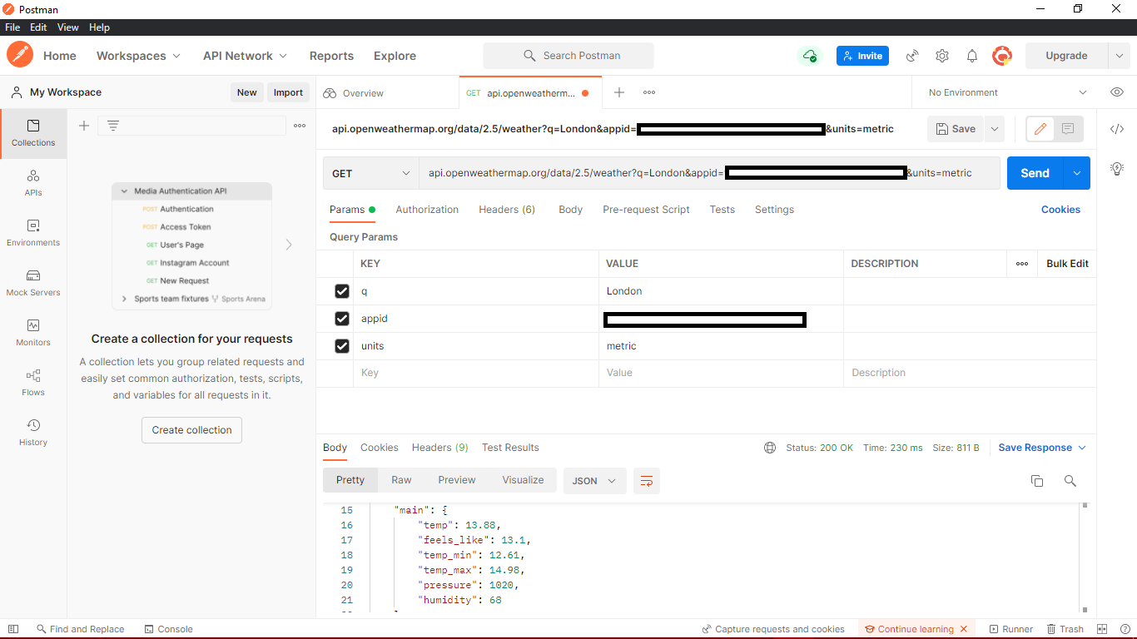The height and width of the screenshot is (639, 1137).
Task: Click the Invite button
Action: click(862, 56)
